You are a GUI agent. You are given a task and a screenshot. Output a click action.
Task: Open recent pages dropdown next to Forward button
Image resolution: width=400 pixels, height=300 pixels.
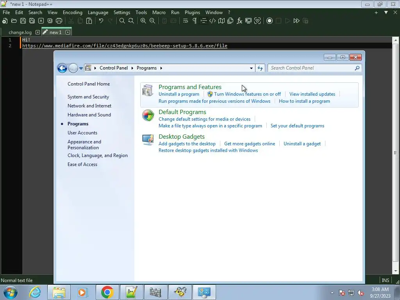pos(81,68)
